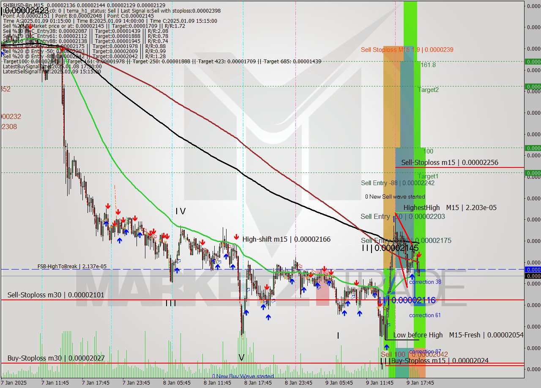Click the 161.8 Fibonacci level label
Image resolution: width=541 pixels, height=388 pixels.
click(x=428, y=65)
